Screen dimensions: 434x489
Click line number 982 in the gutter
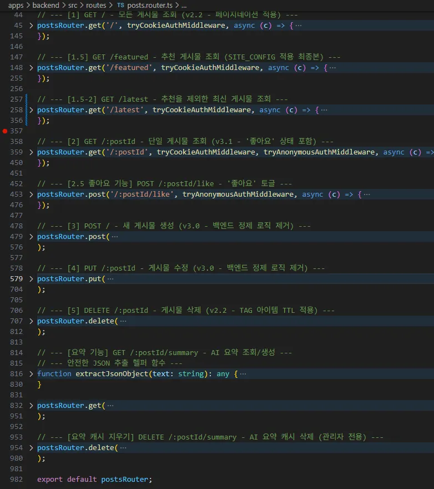16,480
